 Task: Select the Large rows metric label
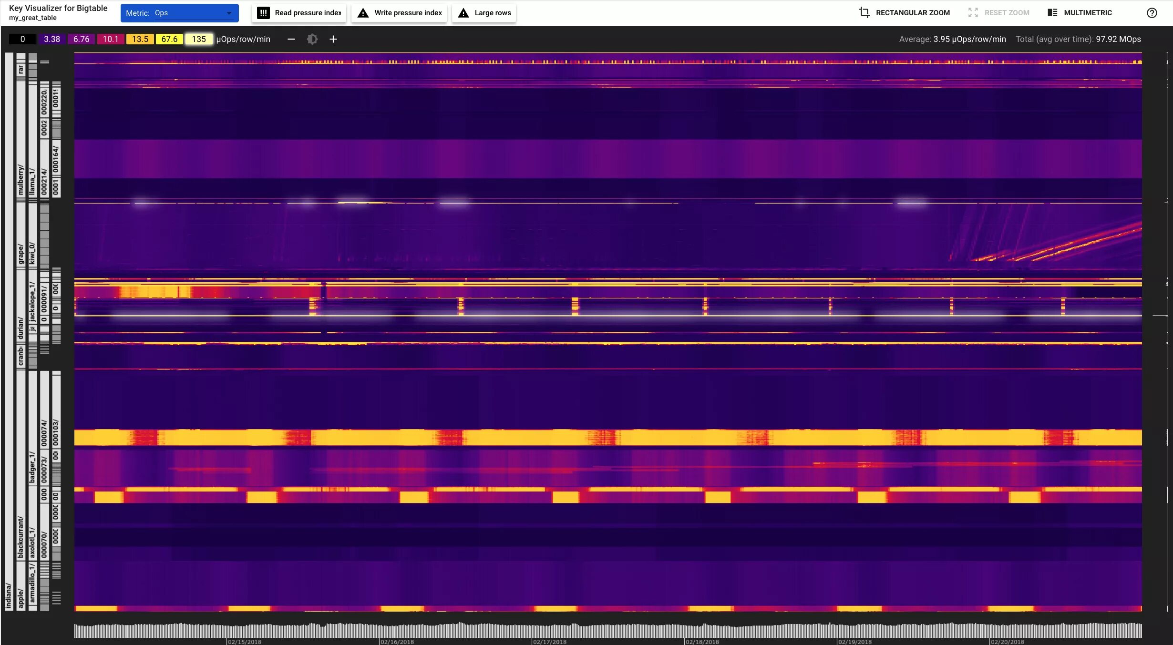[493, 13]
